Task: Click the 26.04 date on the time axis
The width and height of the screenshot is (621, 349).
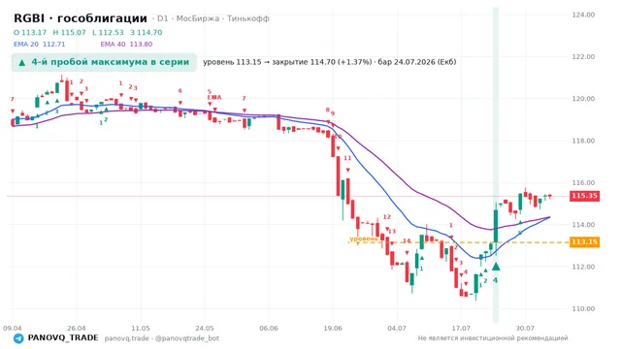Action: click(77, 328)
